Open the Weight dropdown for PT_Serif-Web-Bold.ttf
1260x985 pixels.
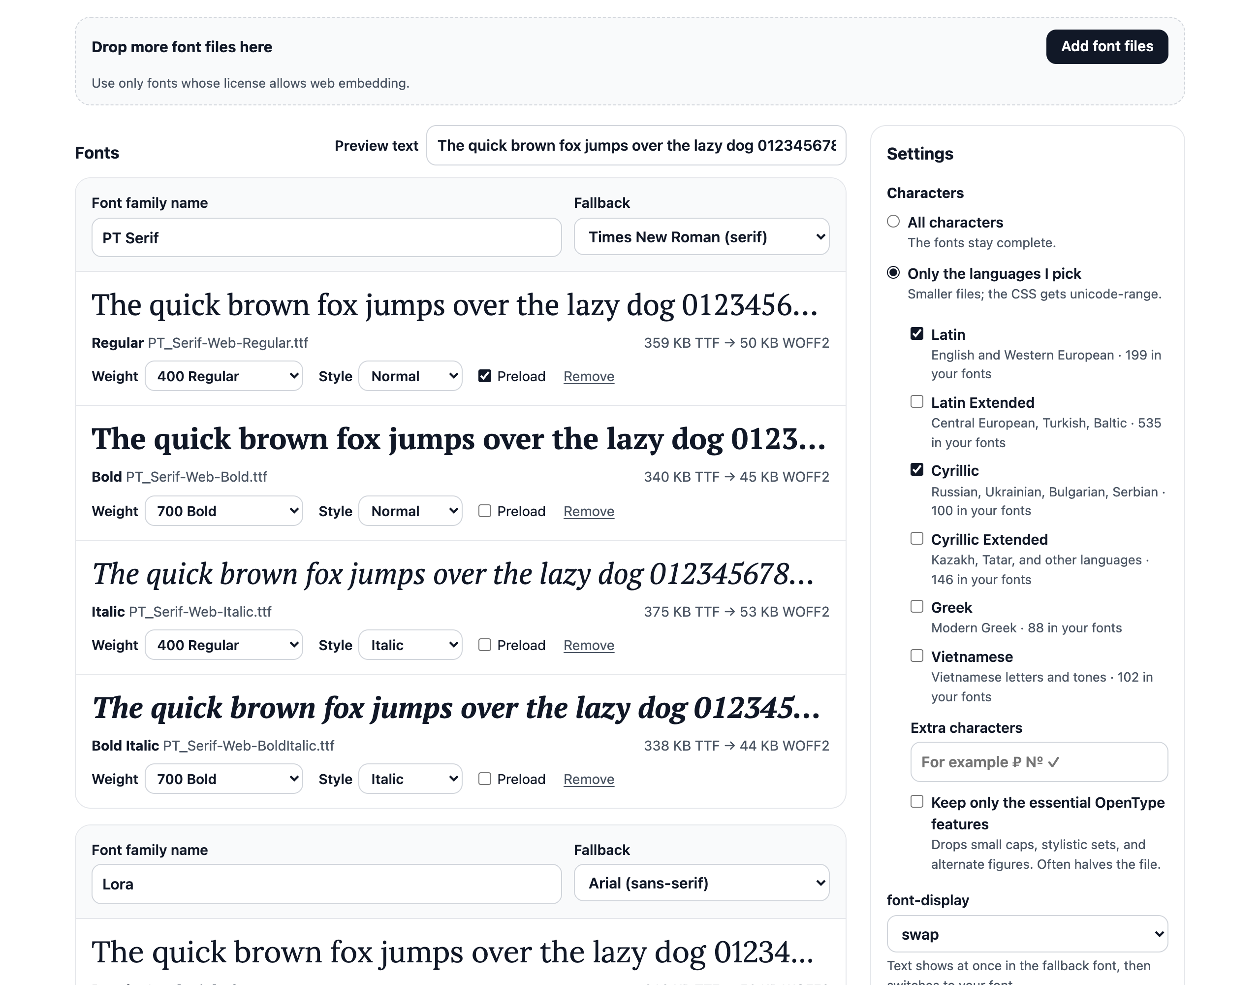[223, 511]
